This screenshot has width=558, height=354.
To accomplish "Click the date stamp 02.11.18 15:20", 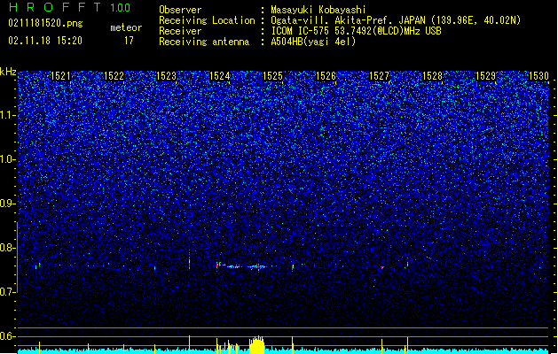I will pyautogui.click(x=45, y=41).
